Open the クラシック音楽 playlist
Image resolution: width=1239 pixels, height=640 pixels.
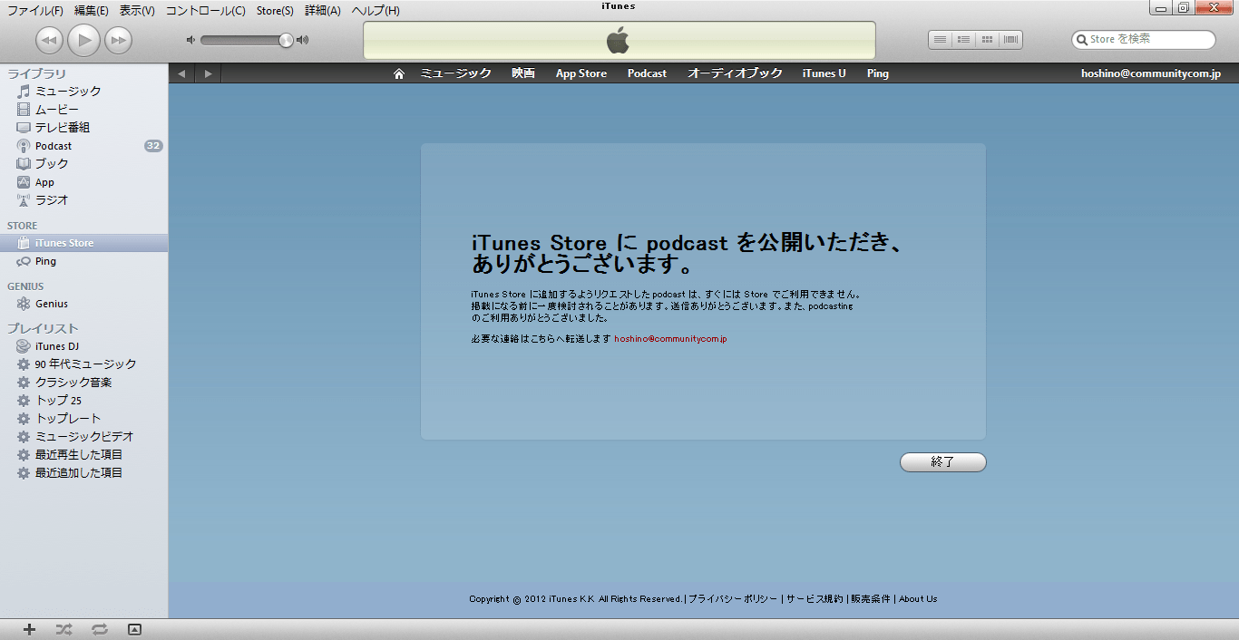coord(83,382)
